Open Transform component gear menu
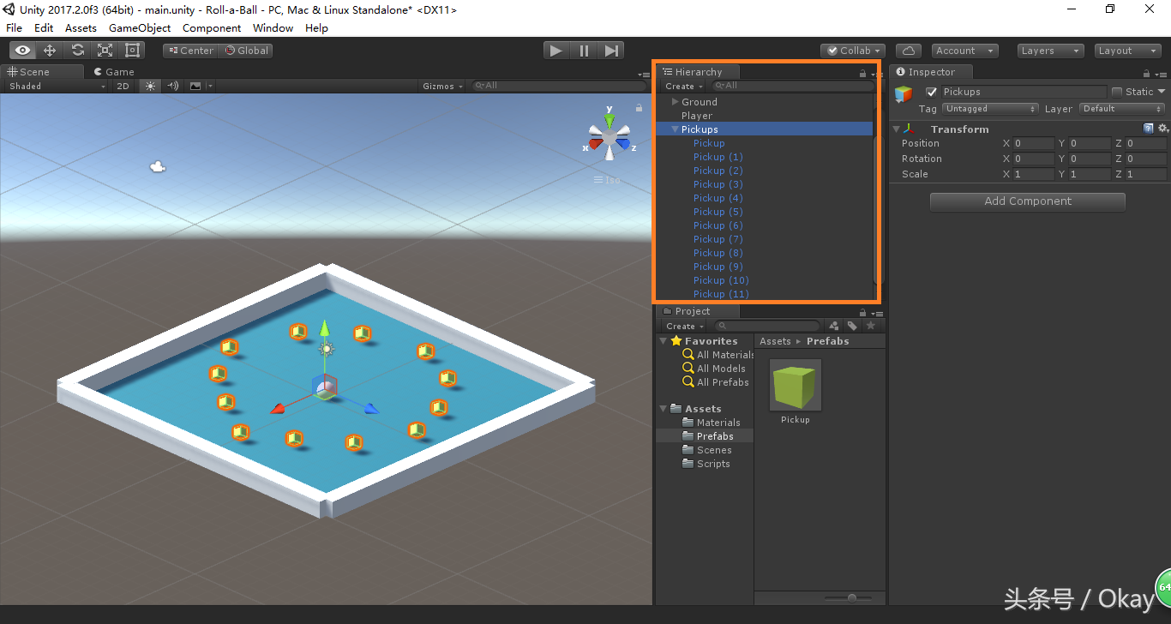The height and width of the screenshot is (624, 1171). (x=1162, y=129)
